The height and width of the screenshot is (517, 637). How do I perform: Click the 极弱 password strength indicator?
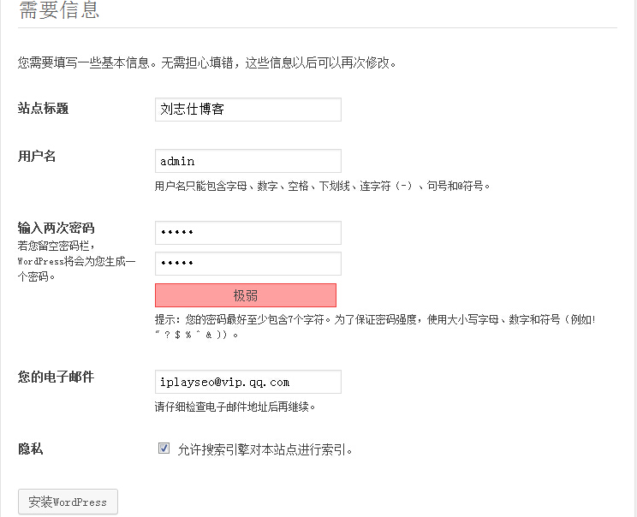(x=246, y=295)
